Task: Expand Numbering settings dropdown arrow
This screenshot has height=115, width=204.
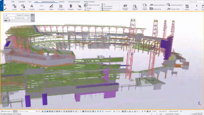Action: coord(183,5)
